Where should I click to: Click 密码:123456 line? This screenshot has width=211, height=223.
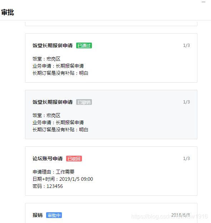[48, 186]
